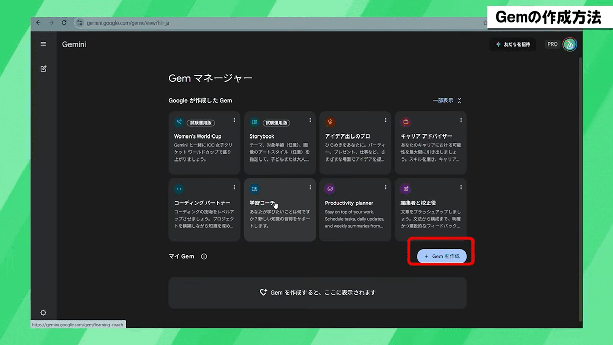The height and width of the screenshot is (345, 613).
Task: Open the overflow menu on the Storybook card
Action: (x=310, y=120)
